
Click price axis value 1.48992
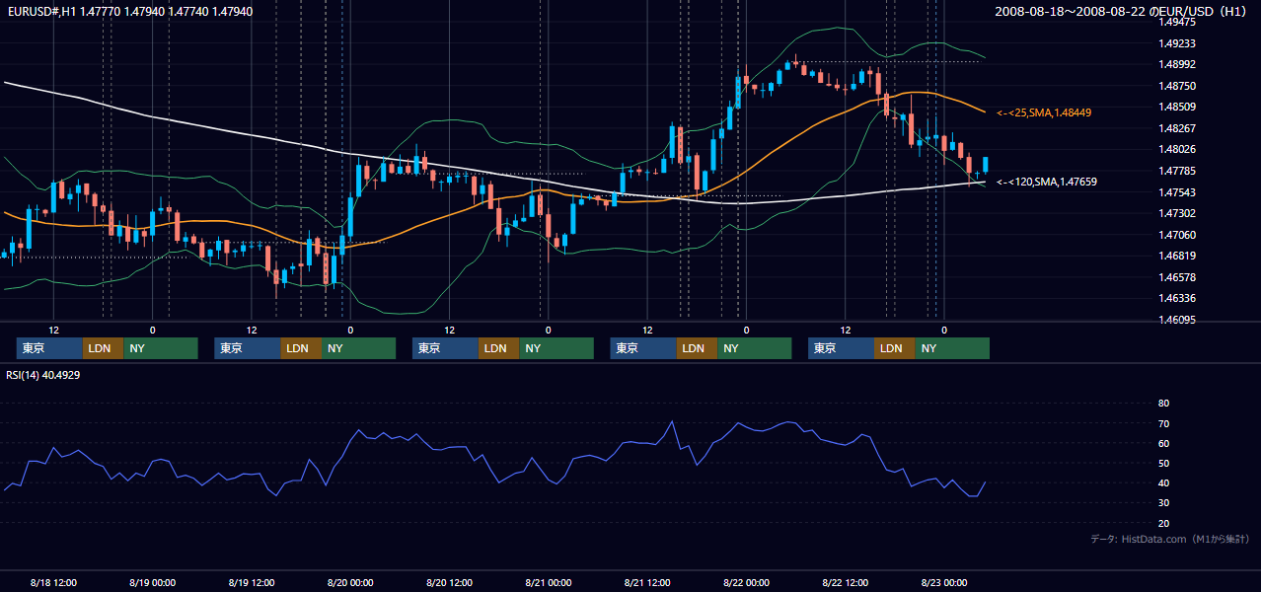coord(1178,64)
